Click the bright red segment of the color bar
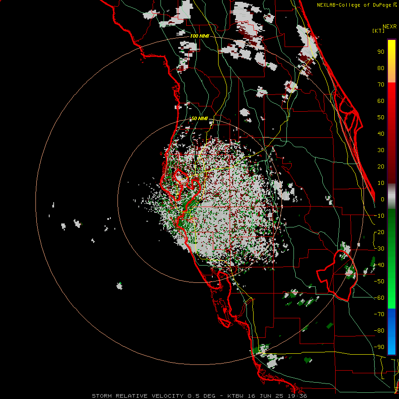This screenshot has height=399, width=399. click(391, 94)
